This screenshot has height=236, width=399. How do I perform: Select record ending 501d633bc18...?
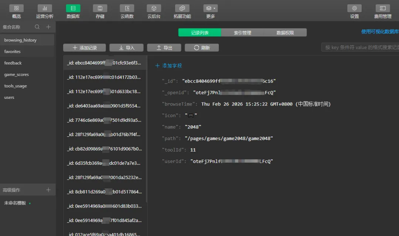[105, 91]
